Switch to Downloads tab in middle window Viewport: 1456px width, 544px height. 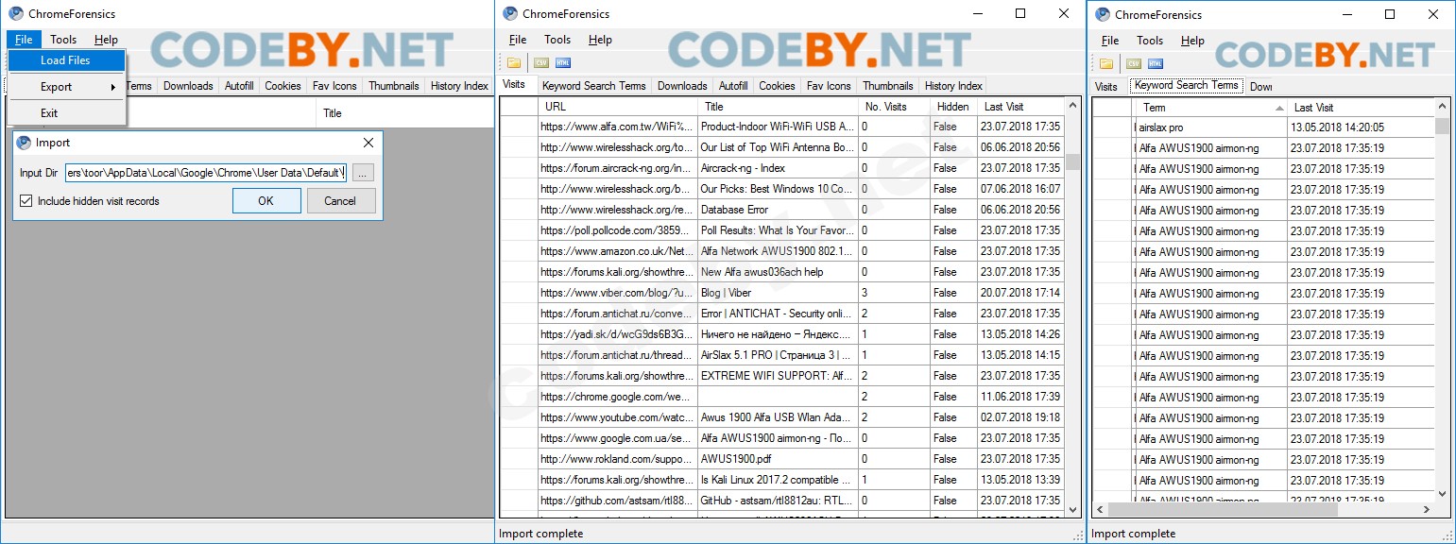[682, 86]
